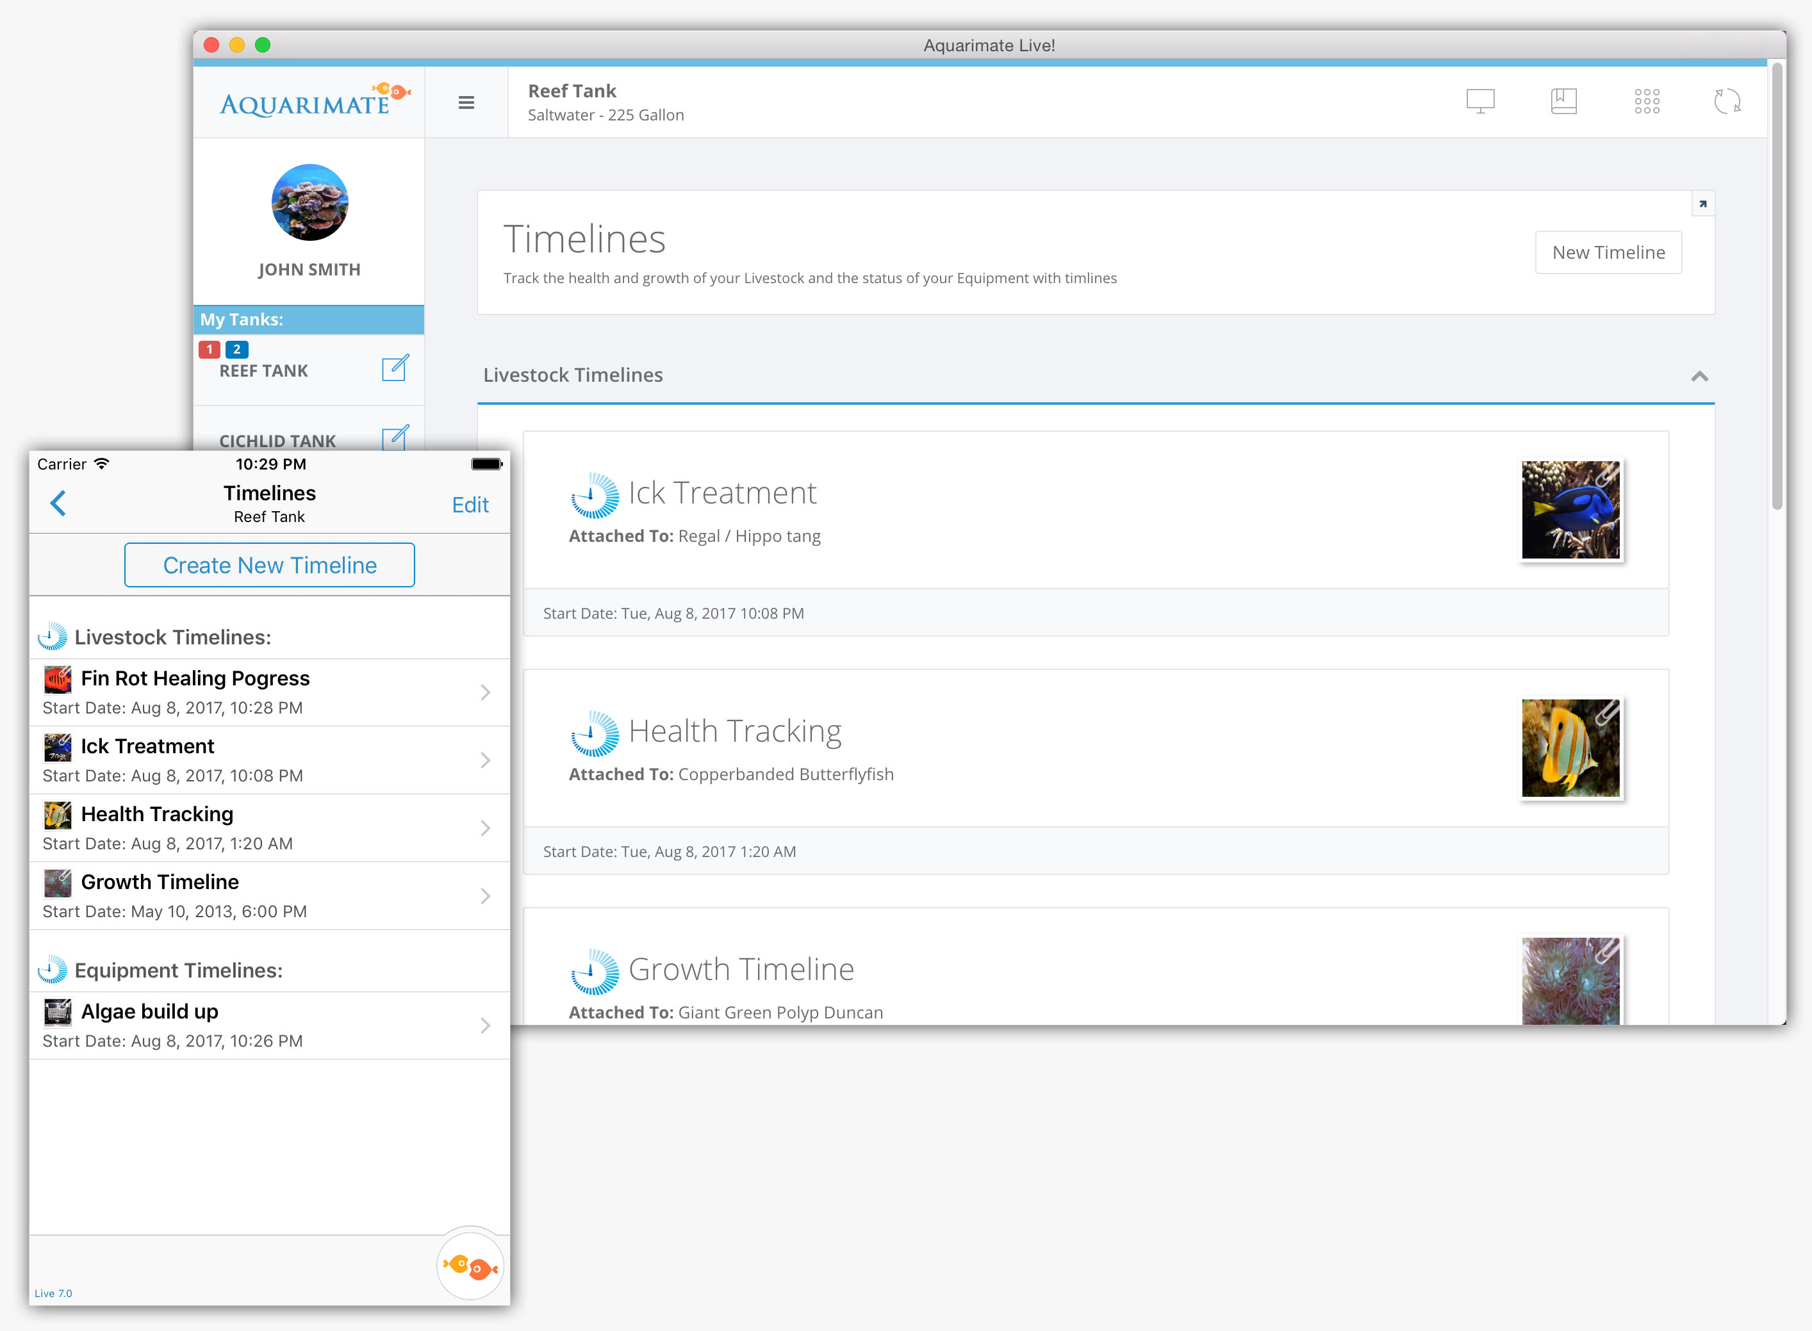Open Fin Rot Healing Pogress row

(x=269, y=692)
